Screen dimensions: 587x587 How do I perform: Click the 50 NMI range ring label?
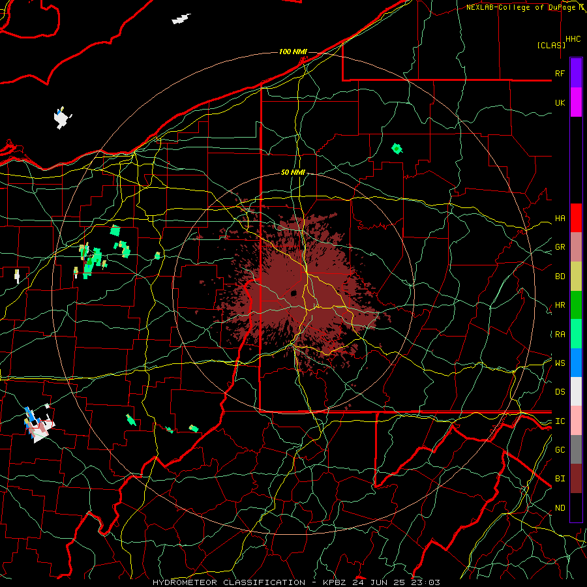293,172
